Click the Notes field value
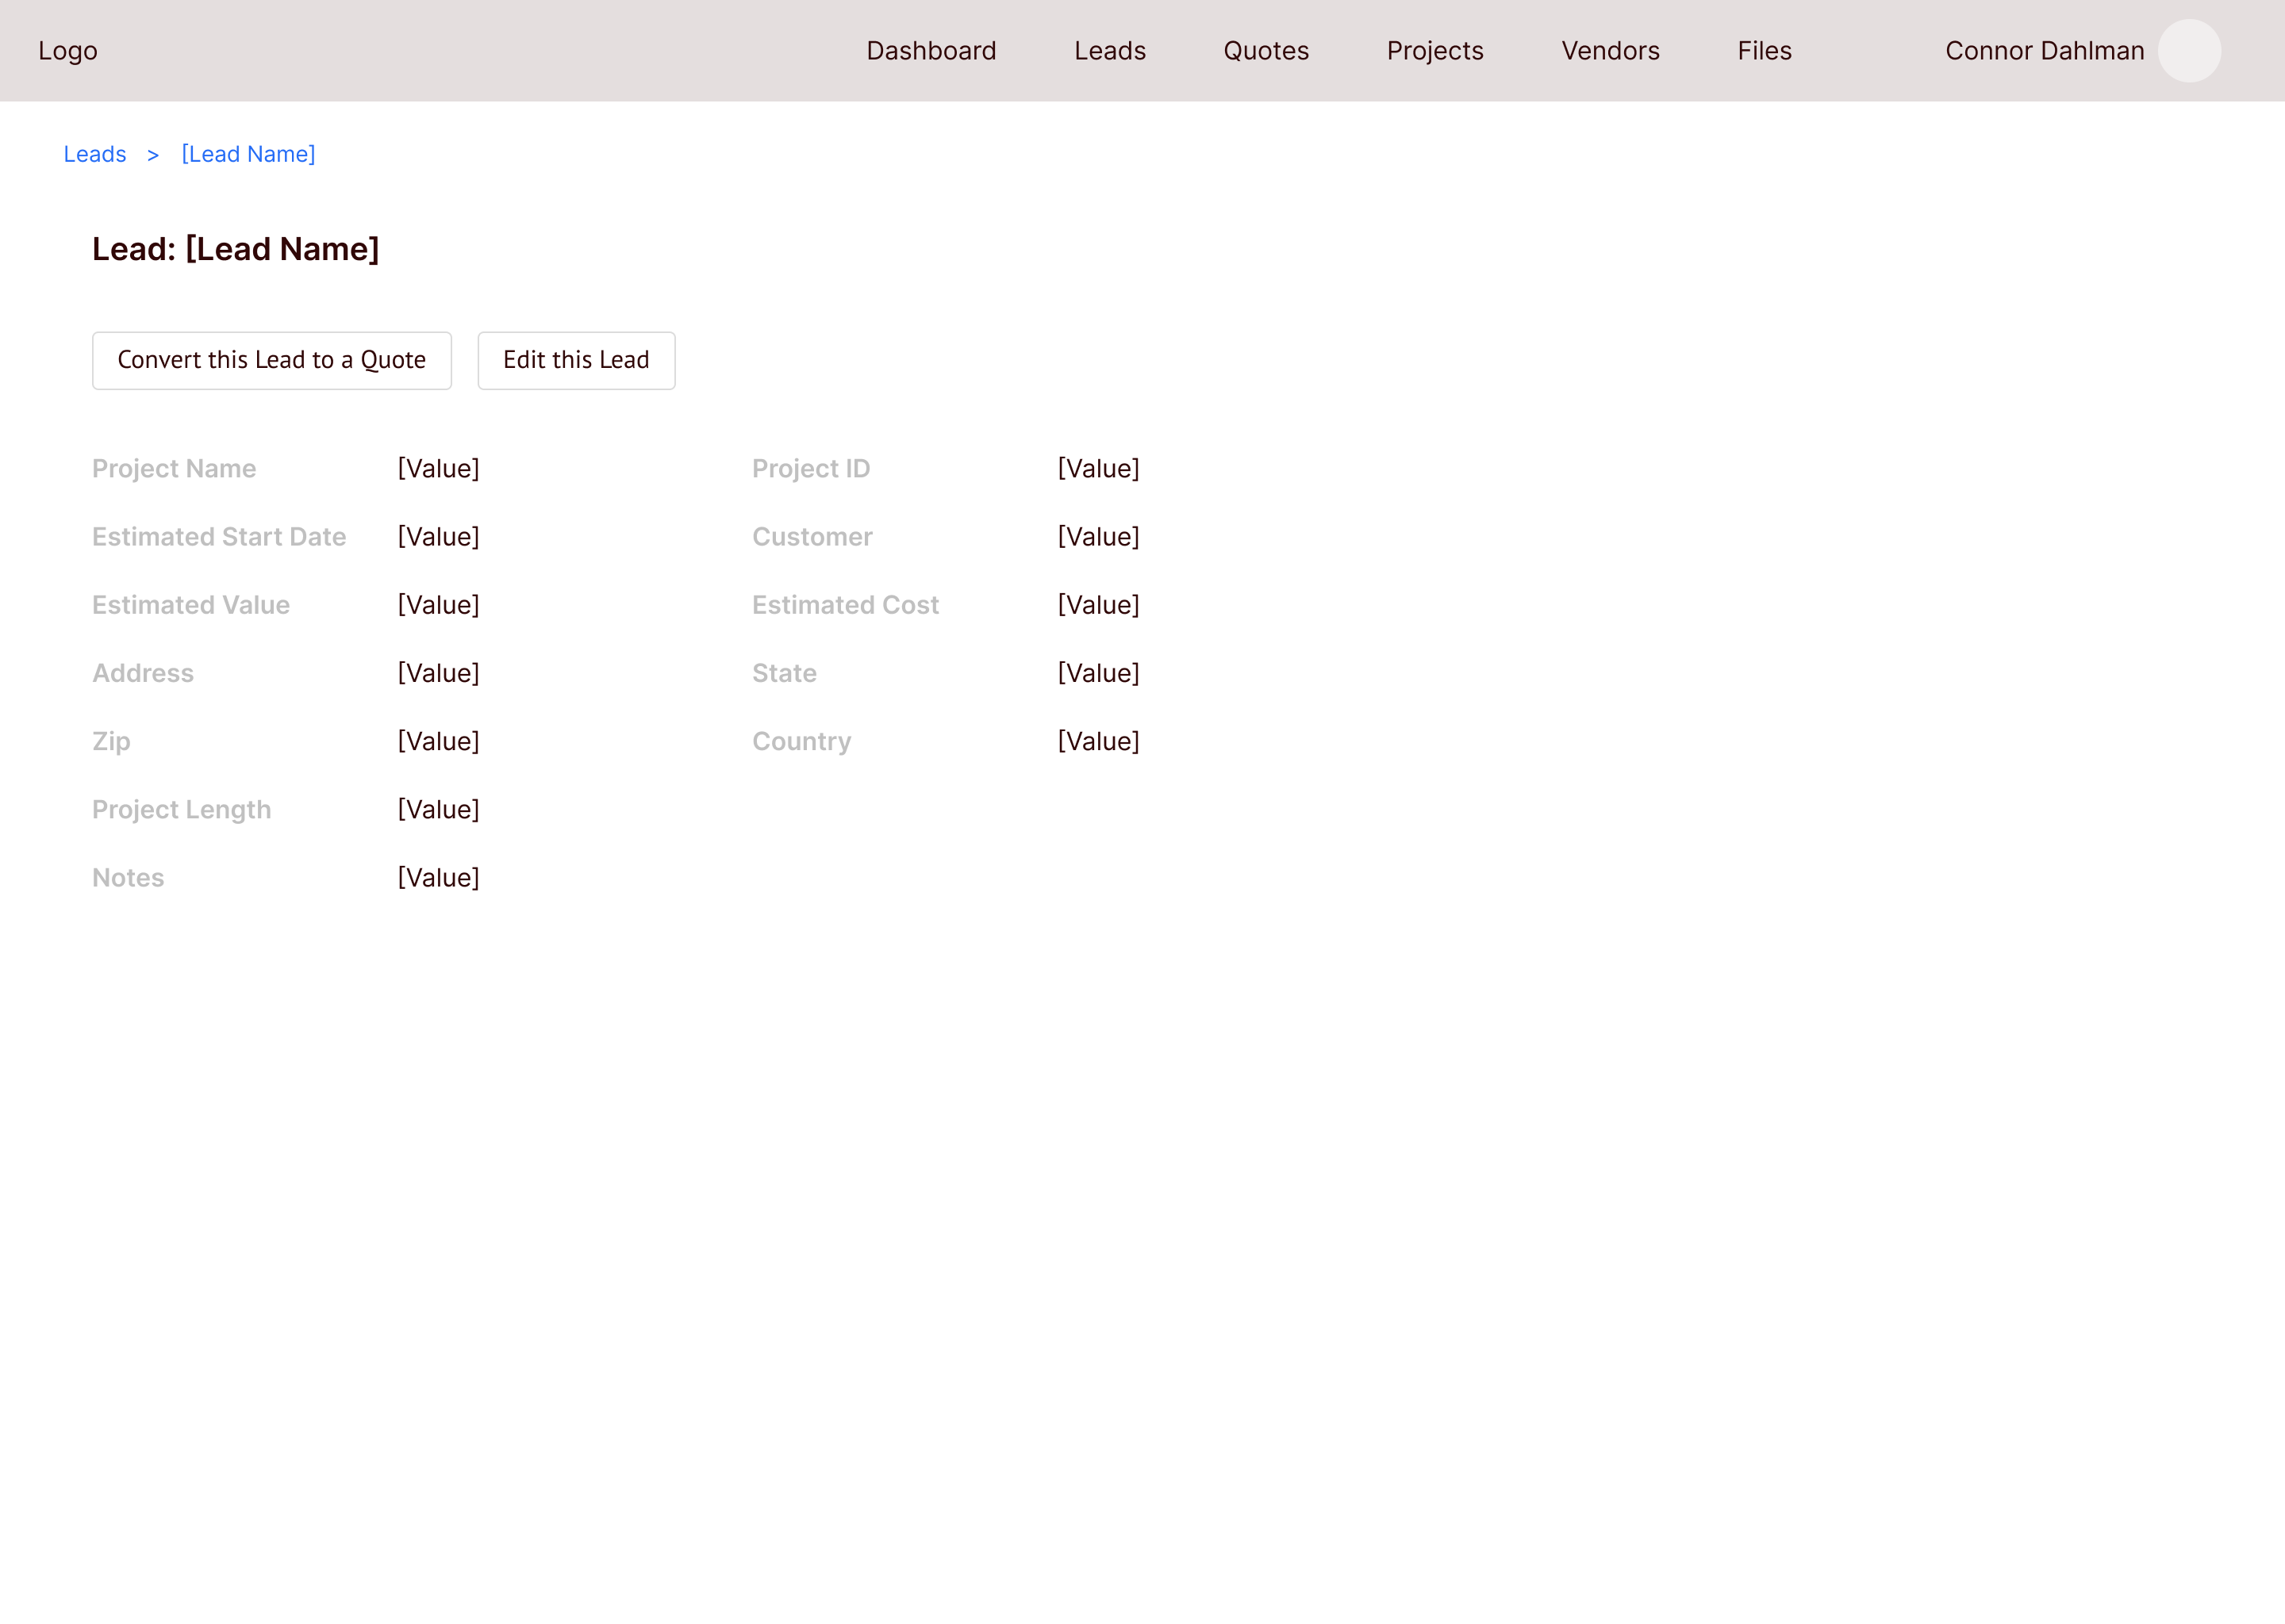The height and width of the screenshot is (1624, 2285). (438, 878)
